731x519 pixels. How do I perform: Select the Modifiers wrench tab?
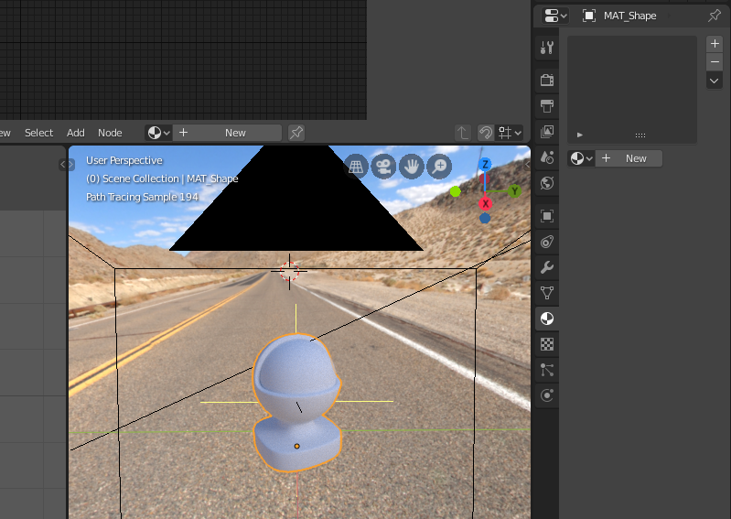547,267
